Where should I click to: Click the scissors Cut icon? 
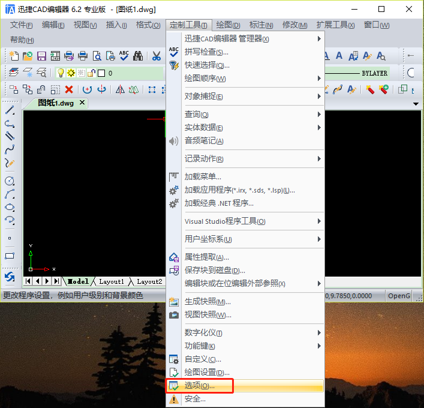[157, 56]
